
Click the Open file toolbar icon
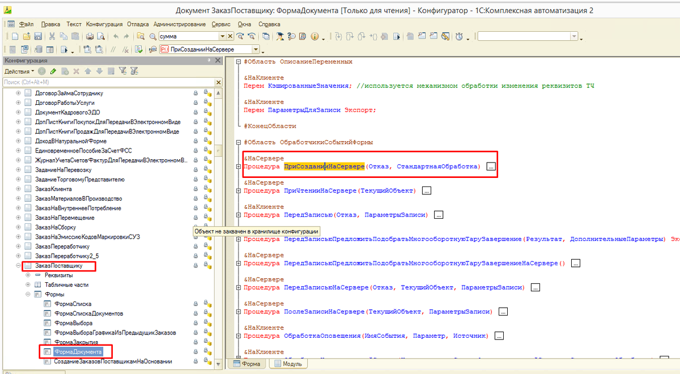tap(27, 36)
